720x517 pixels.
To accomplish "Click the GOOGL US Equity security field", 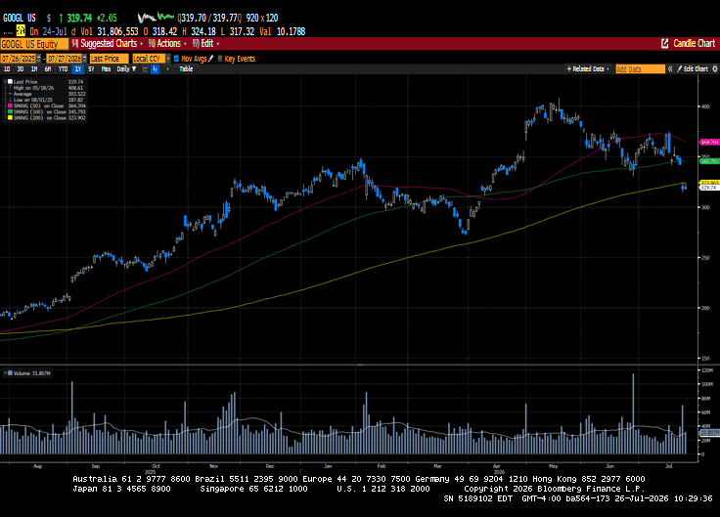I will [34, 44].
